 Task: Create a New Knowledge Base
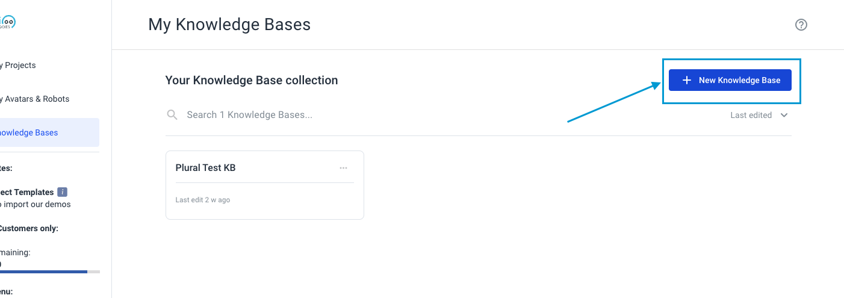[x=730, y=80]
